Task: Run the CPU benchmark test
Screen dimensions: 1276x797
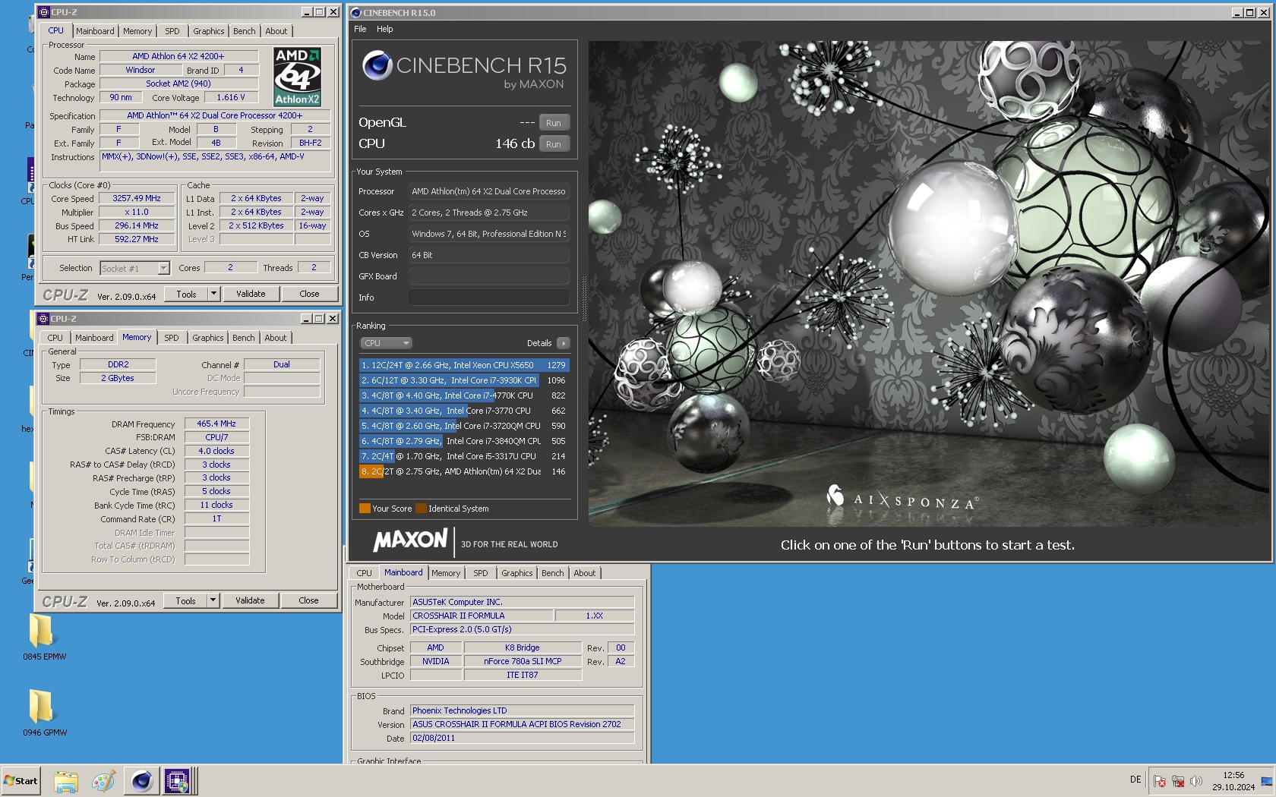Action: click(x=554, y=144)
